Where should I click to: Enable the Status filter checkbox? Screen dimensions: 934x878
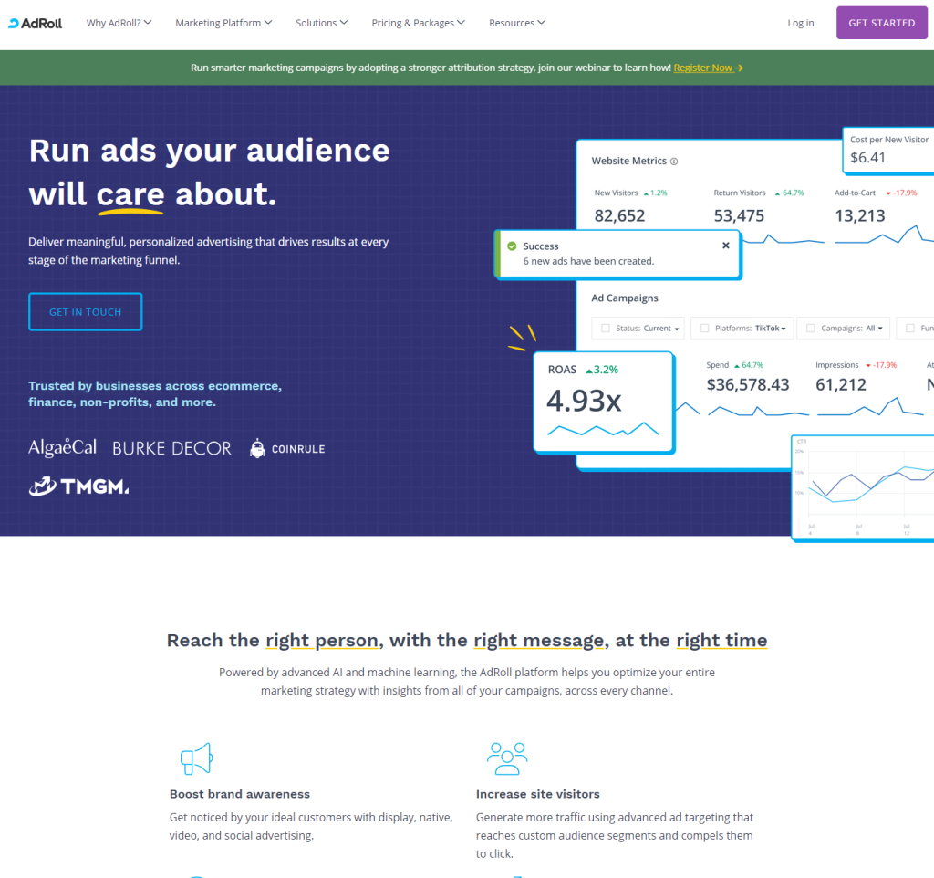[x=605, y=328]
